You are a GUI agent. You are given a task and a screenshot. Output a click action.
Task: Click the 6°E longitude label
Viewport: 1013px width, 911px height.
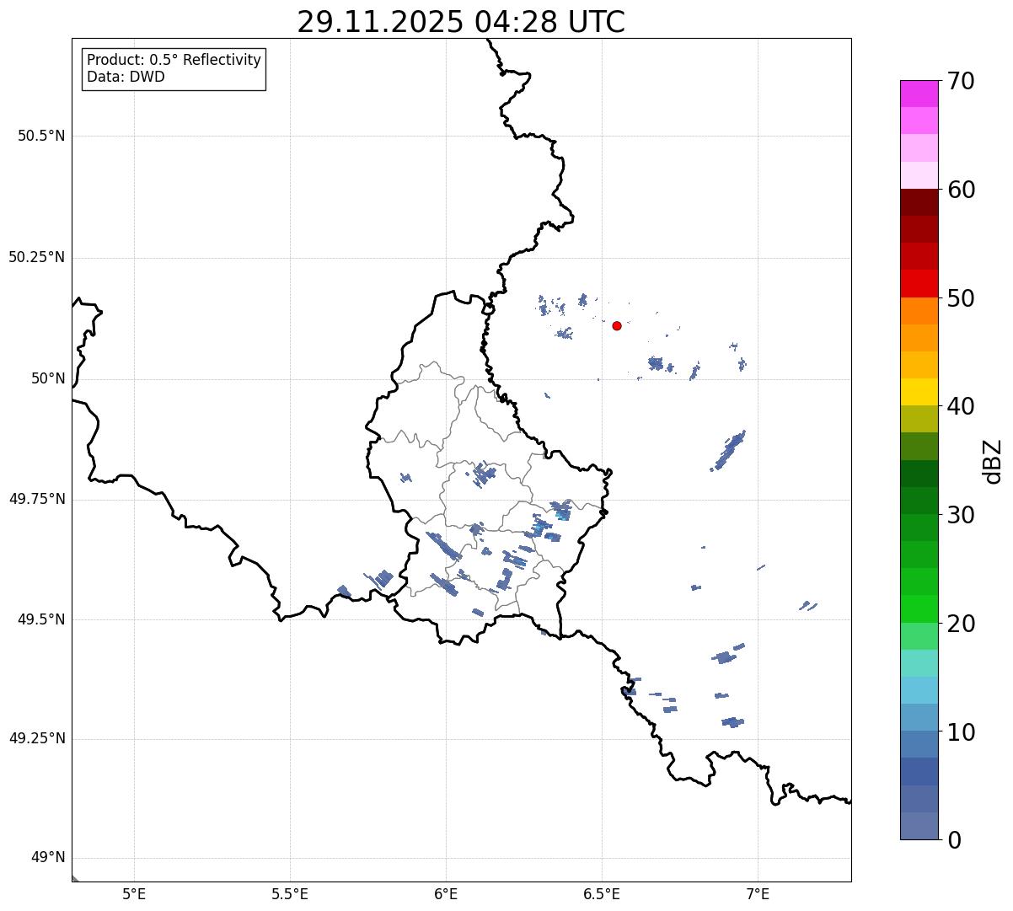(446, 893)
